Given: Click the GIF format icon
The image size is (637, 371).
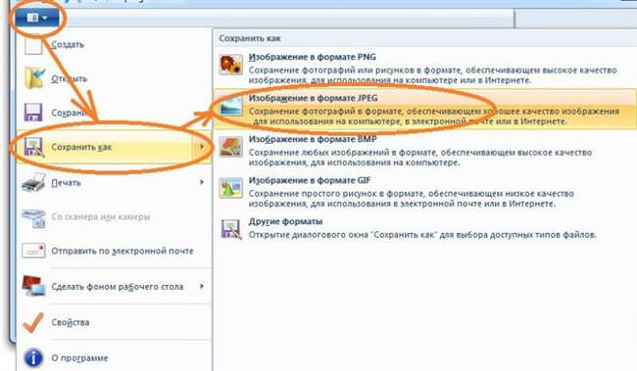Looking at the screenshot, I should (x=230, y=188).
